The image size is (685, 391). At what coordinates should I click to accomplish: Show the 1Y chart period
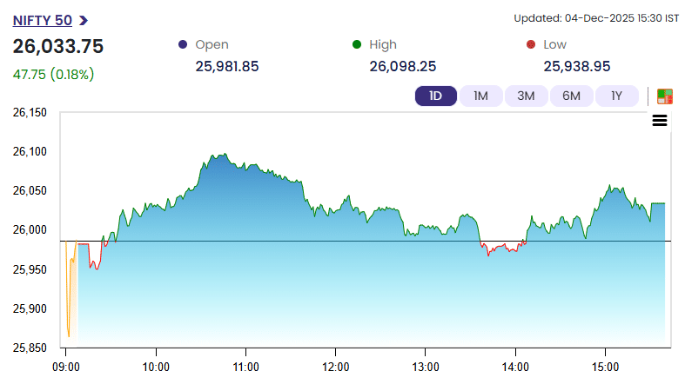point(616,96)
